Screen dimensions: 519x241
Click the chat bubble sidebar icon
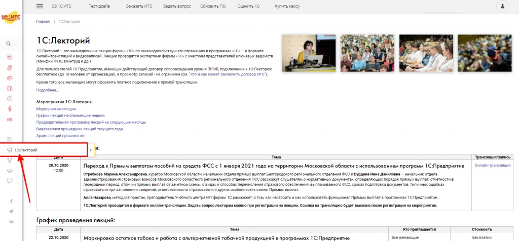(10, 181)
